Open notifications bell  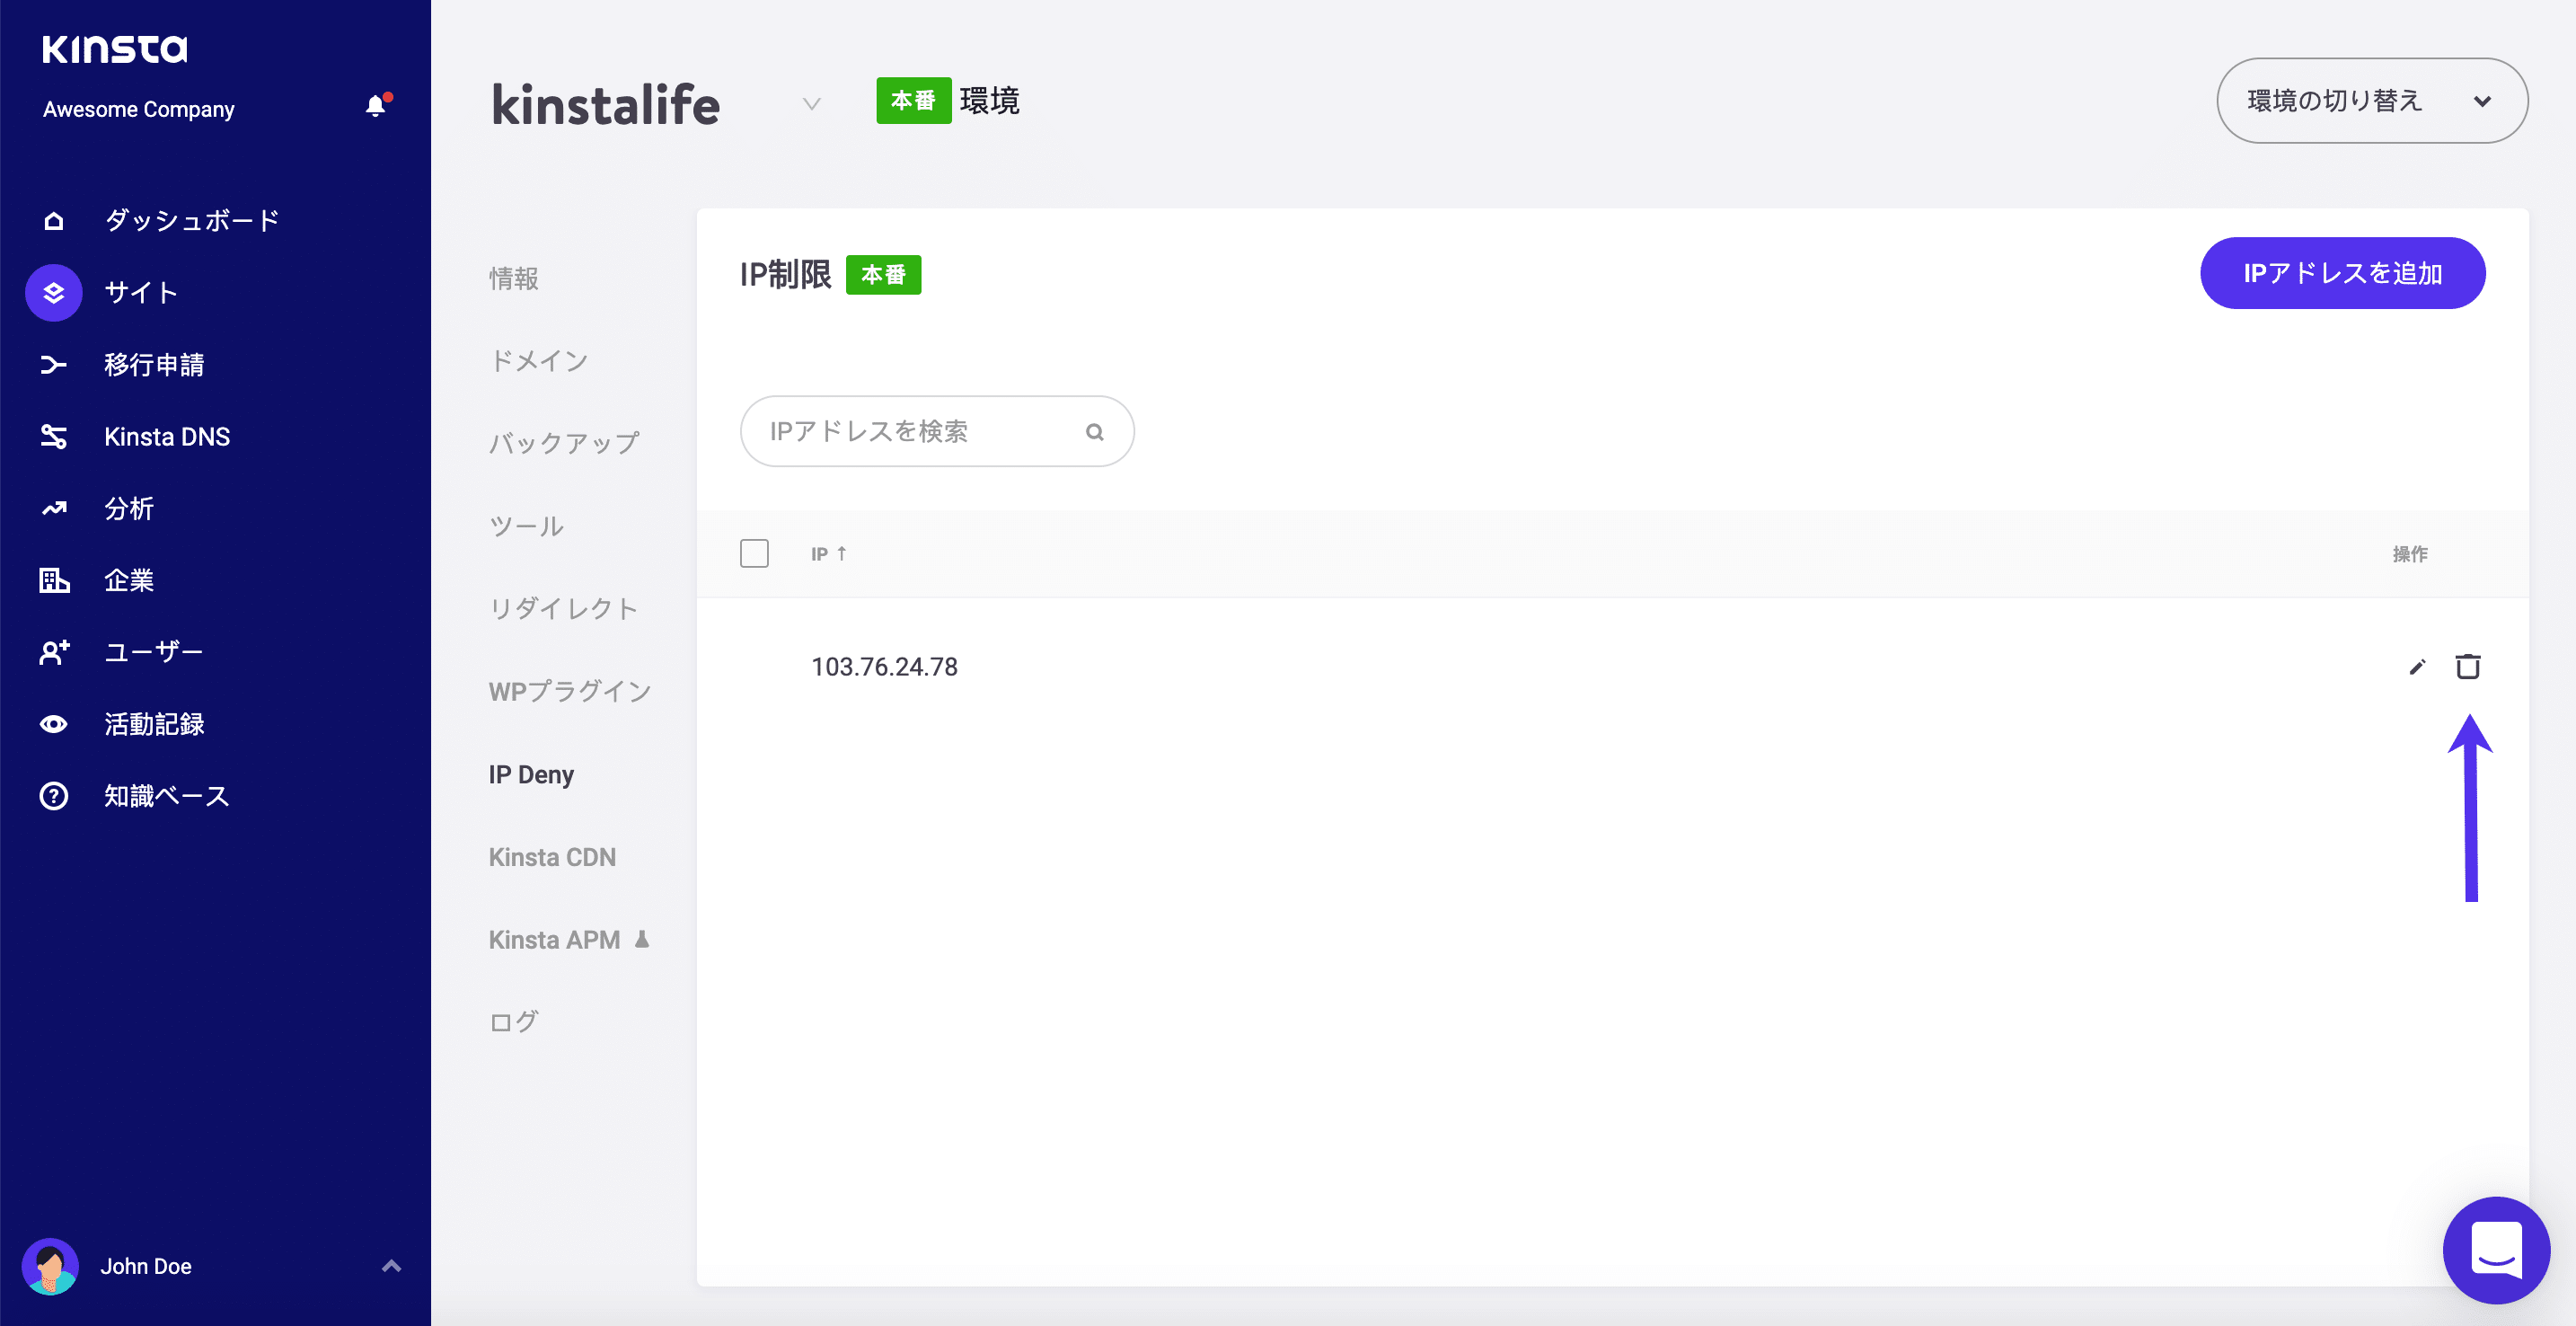(376, 106)
